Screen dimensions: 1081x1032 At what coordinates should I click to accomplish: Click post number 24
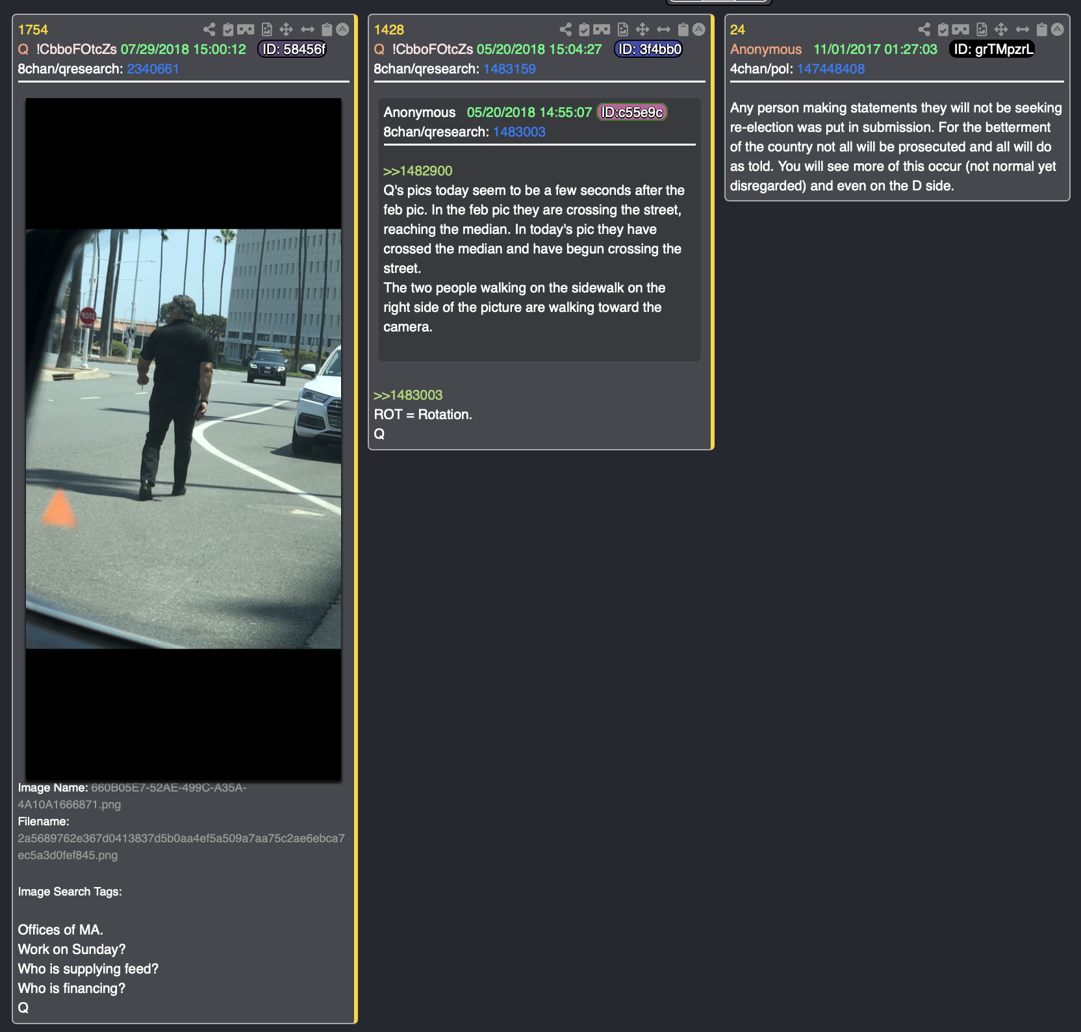pos(737,30)
